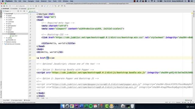Click loginpage in the navigation bar
The image size is (195, 109).
(23, 8)
